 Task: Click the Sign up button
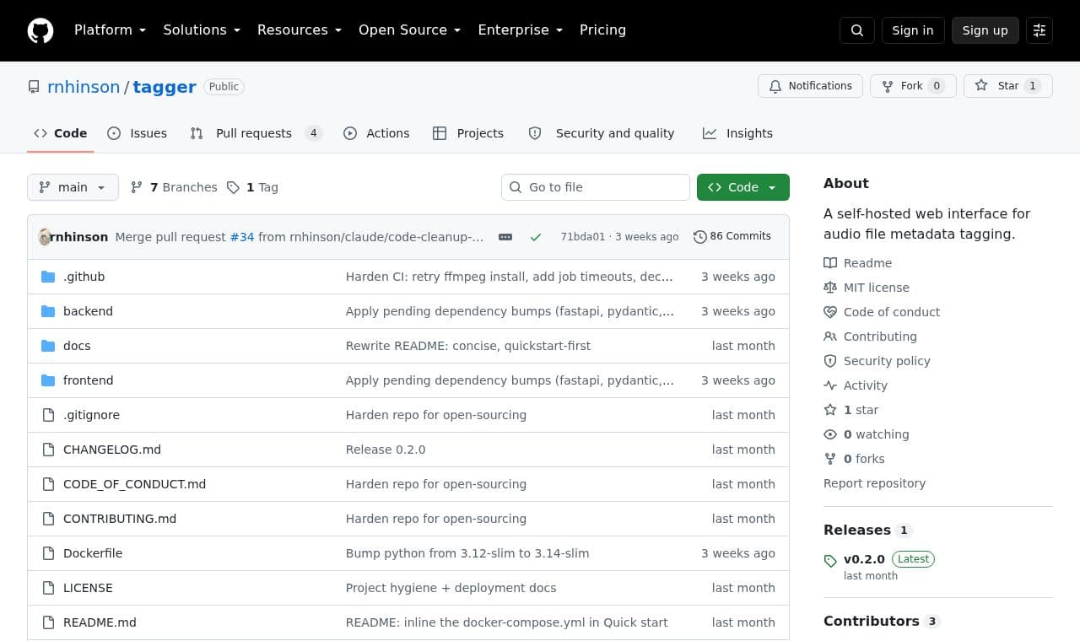click(x=985, y=30)
